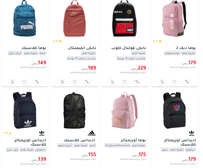Favorite the Puma Classic blue backpack
The image size is (203, 168).
point(25,82)
